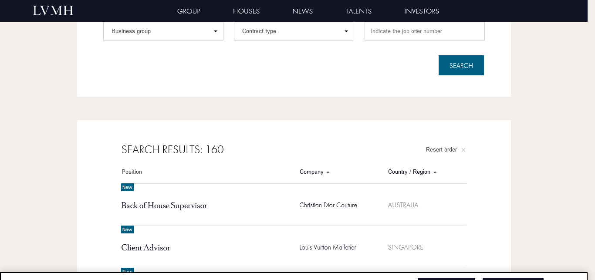595x280 pixels.
Task: Open the GROUP menu
Action: [x=189, y=11]
